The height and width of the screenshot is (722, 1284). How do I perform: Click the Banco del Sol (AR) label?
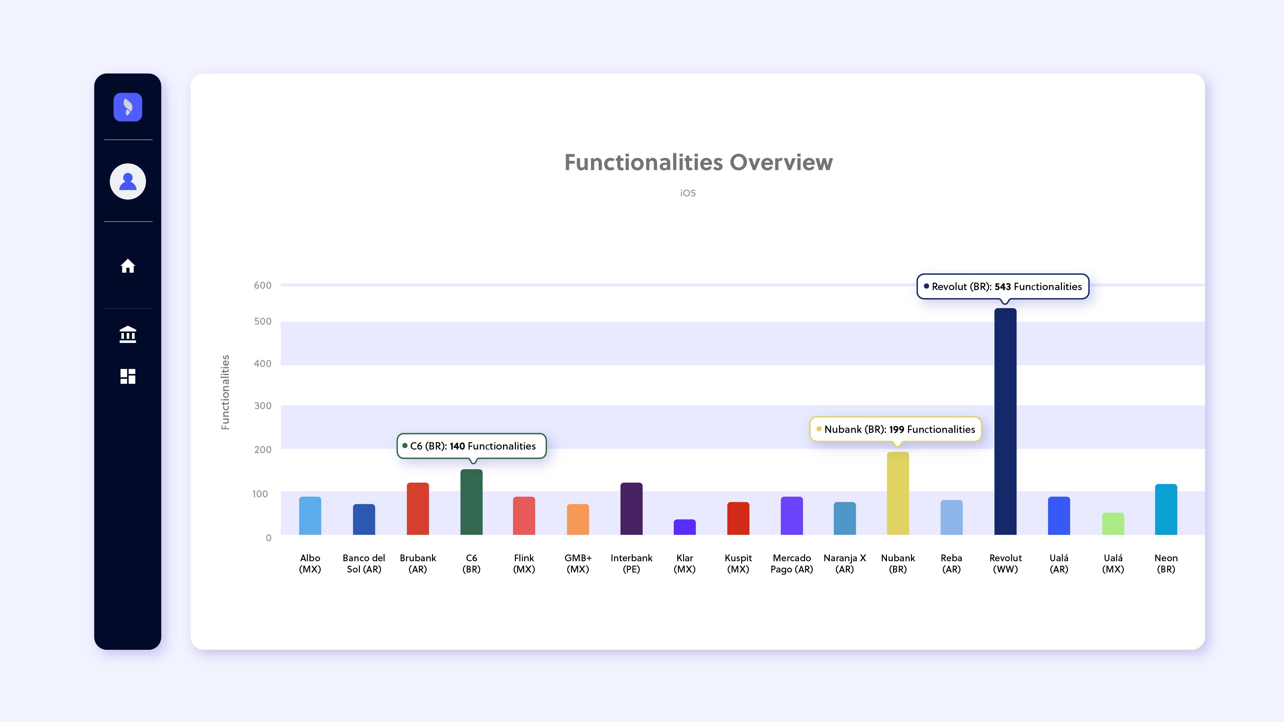point(364,563)
